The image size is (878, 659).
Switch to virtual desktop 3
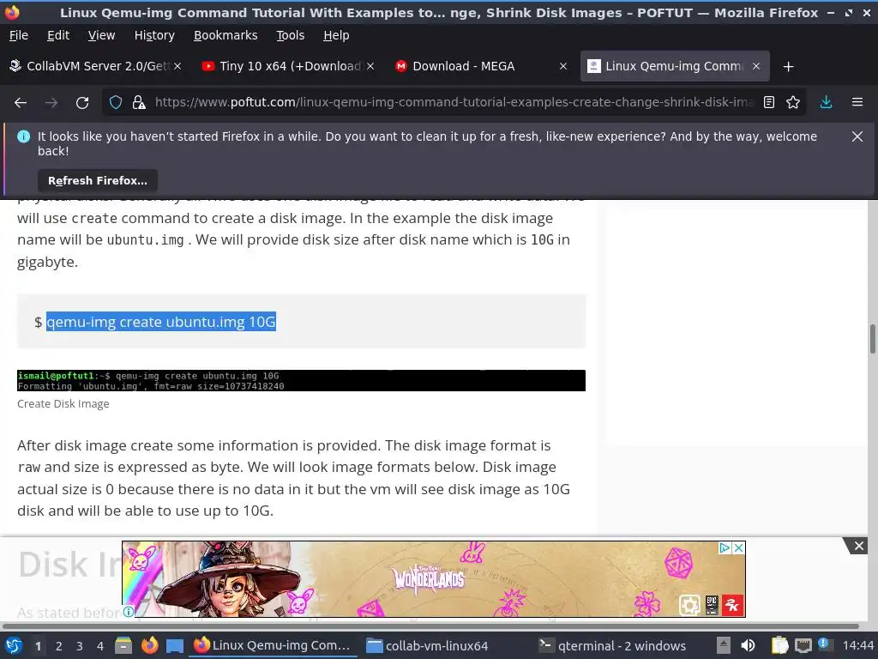(x=80, y=646)
